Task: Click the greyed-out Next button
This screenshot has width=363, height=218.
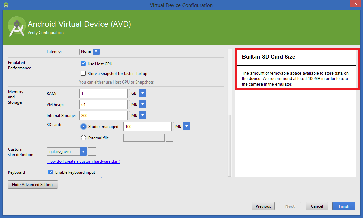Action: [290, 206]
